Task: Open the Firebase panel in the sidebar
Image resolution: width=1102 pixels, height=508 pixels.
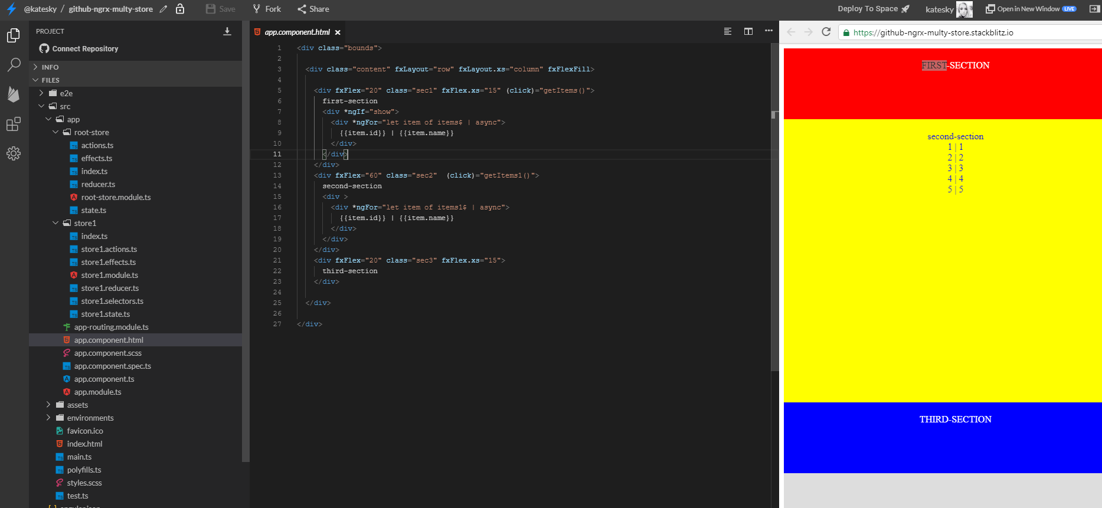Action: (14, 94)
